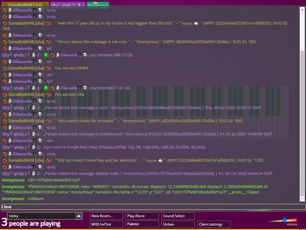Click the 'qd' chat message
Image resolution: width=306 pixels, height=230 pixels.
(49, 48)
